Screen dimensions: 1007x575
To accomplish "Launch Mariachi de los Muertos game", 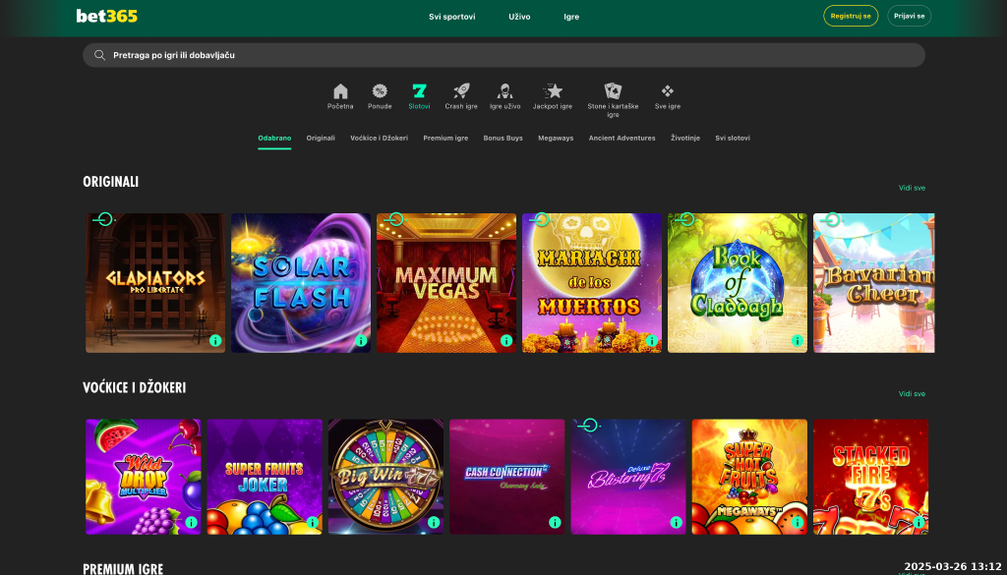I will (591, 283).
